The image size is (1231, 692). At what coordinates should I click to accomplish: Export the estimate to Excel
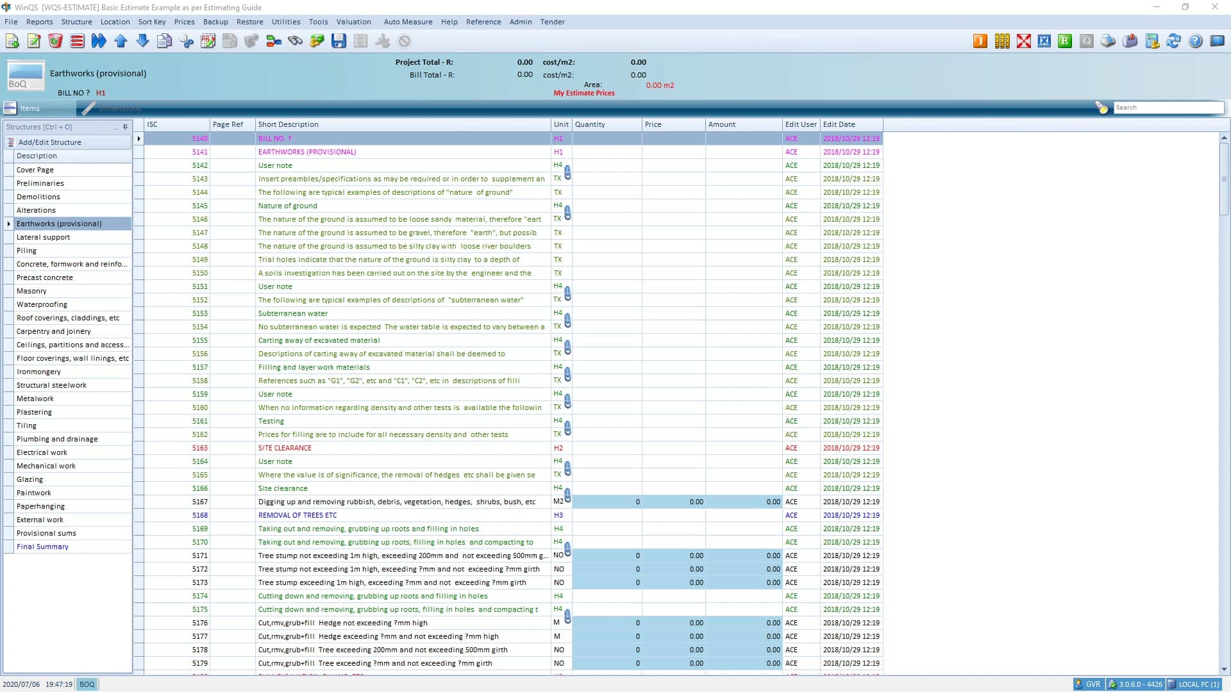point(1045,40)
